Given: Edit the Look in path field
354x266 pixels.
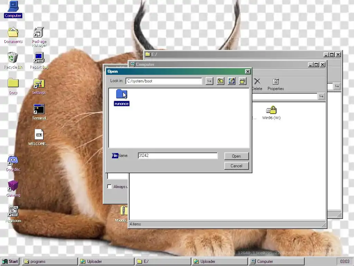Looking at the screenshot, I should (x=164, y=81).
